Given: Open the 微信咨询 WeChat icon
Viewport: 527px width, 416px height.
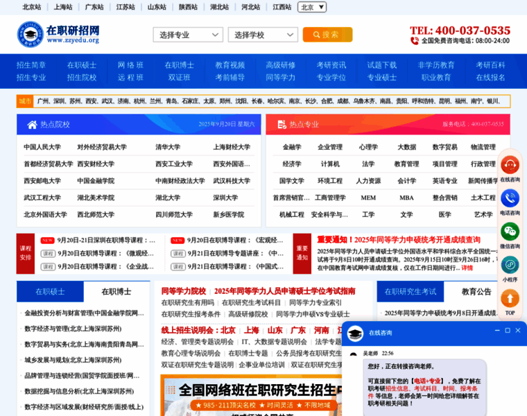Looking at the screenshot, I should click(x=510, y=232).
